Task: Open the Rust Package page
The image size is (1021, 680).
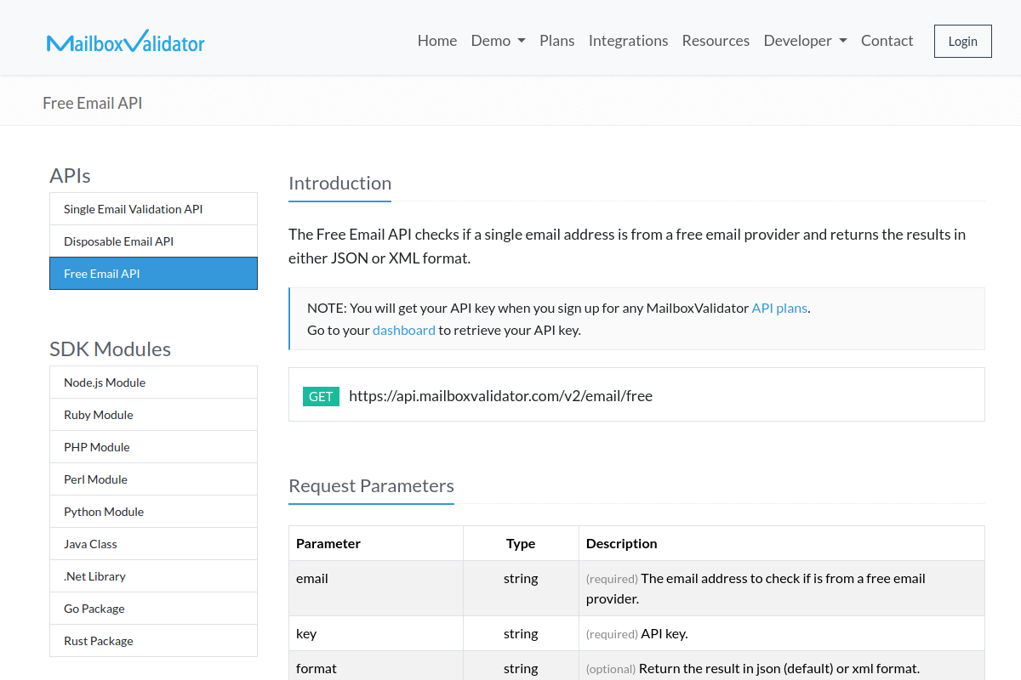Action: pyautogui.click(x=153, y=641)
